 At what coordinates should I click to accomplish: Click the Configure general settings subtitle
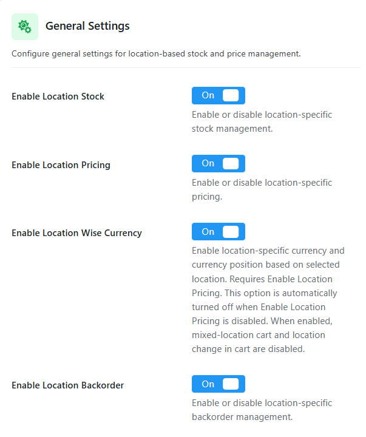pos(156,54)
